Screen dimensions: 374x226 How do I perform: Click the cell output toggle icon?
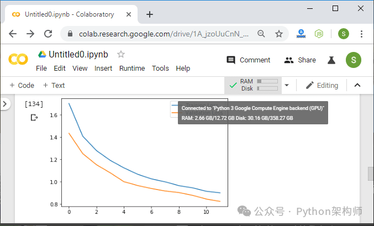click(x=34, y=117)
